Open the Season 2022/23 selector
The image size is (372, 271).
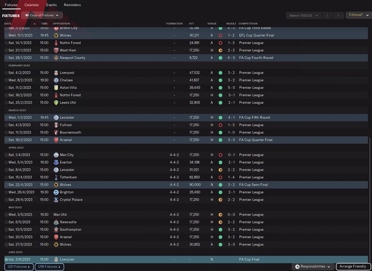tap(303, 15)
